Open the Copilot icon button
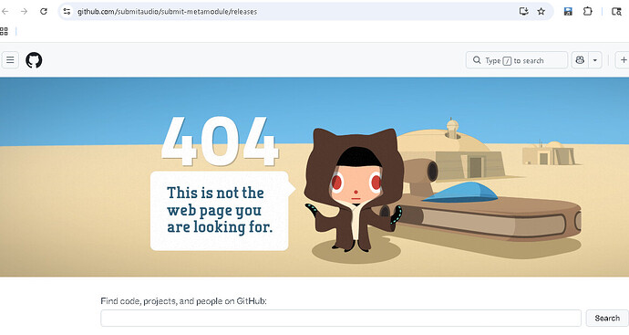The height and width of the screenshot is (335, 629). tap(580, 60)
